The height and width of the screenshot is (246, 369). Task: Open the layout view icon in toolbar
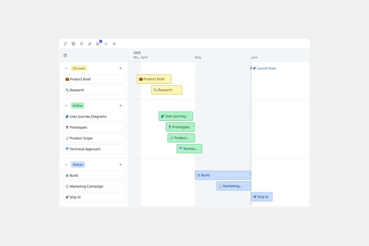[x=73, y=44]
